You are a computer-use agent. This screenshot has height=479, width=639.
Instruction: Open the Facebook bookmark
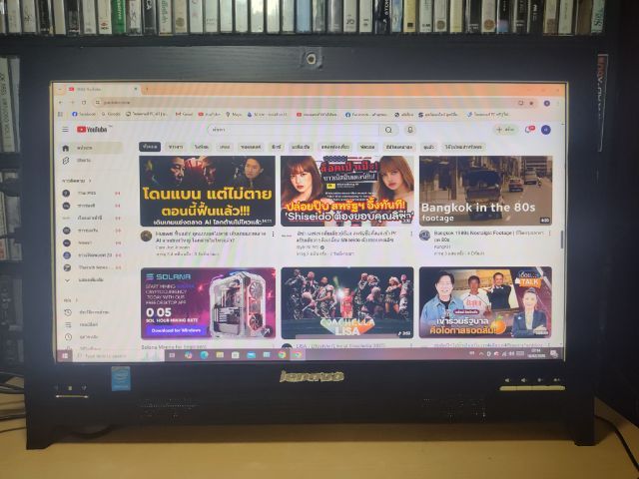(x=84, y=115)
